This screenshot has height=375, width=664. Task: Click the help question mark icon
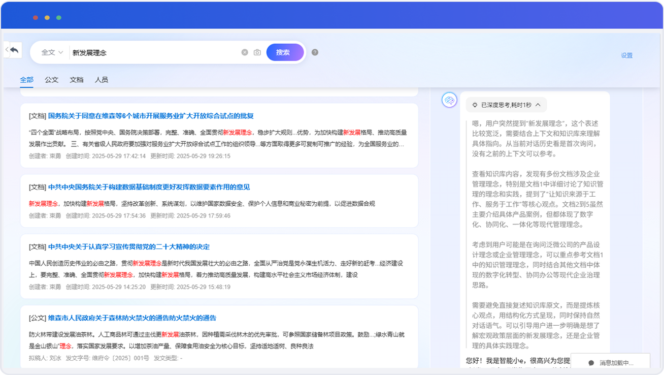pos(315,52)
